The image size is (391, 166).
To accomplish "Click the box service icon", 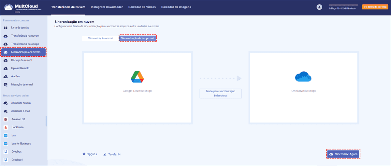I will (x=6, y=135).
